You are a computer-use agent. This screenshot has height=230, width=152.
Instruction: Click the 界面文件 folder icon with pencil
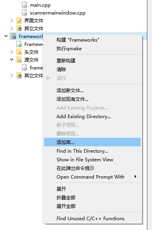coord(19,20)
